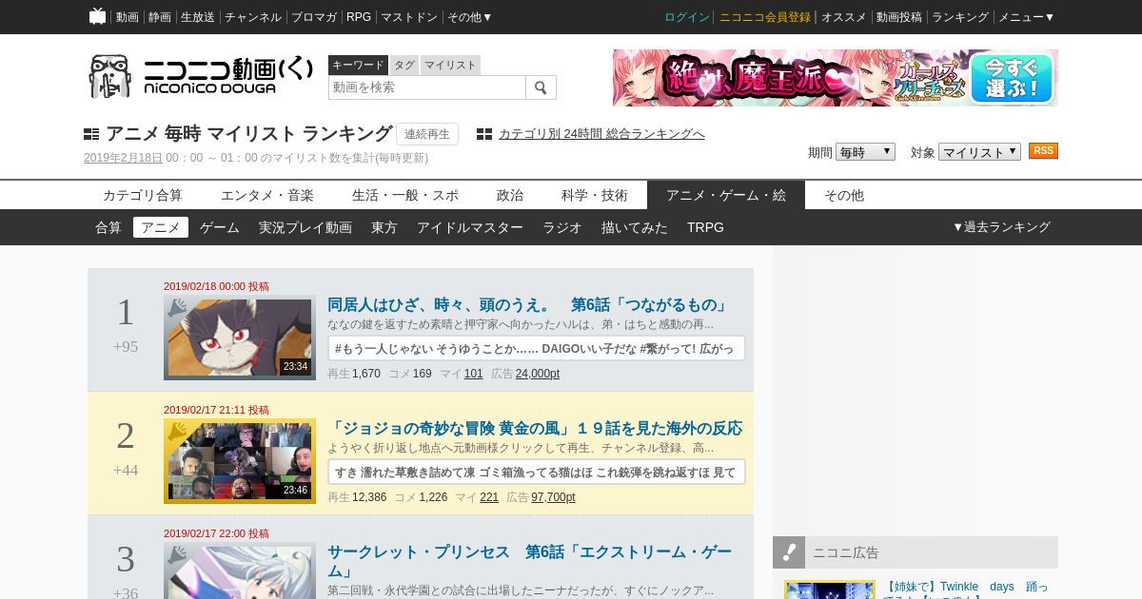This screenshot has width=1142, height=599.
Task: Click カテゴリ別 24時間 総合ランキングへ link
Action: coord(601,134)
